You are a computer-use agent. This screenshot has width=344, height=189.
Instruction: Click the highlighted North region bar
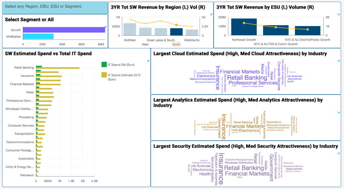[176, 32]
